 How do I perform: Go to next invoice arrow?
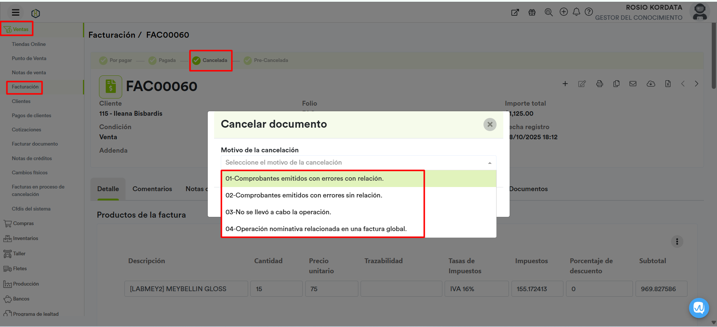point(696,84)
